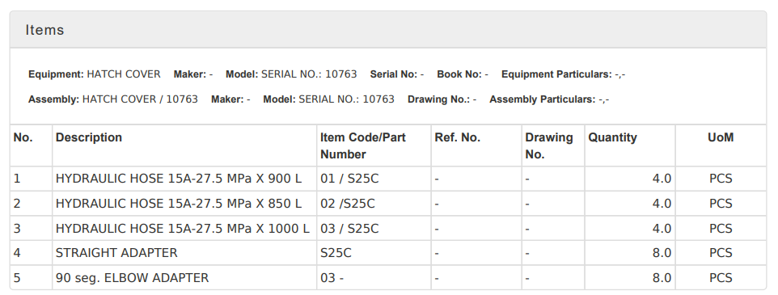The image size is (778, 295).
Task: Click the No. column header
Action: point(23,138)
